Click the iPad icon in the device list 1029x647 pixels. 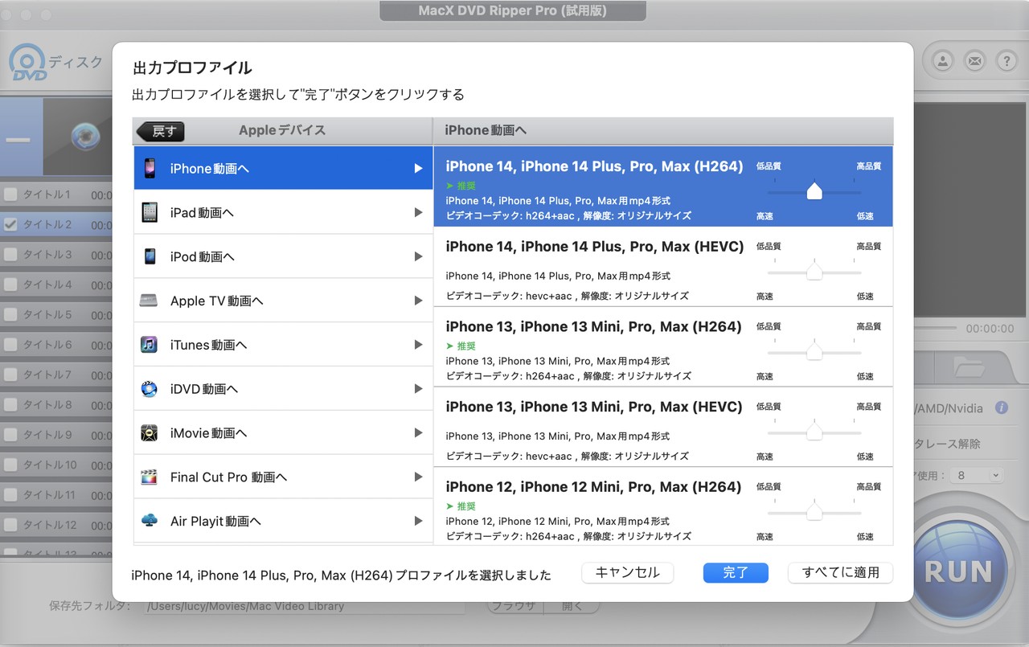(150, 212)
